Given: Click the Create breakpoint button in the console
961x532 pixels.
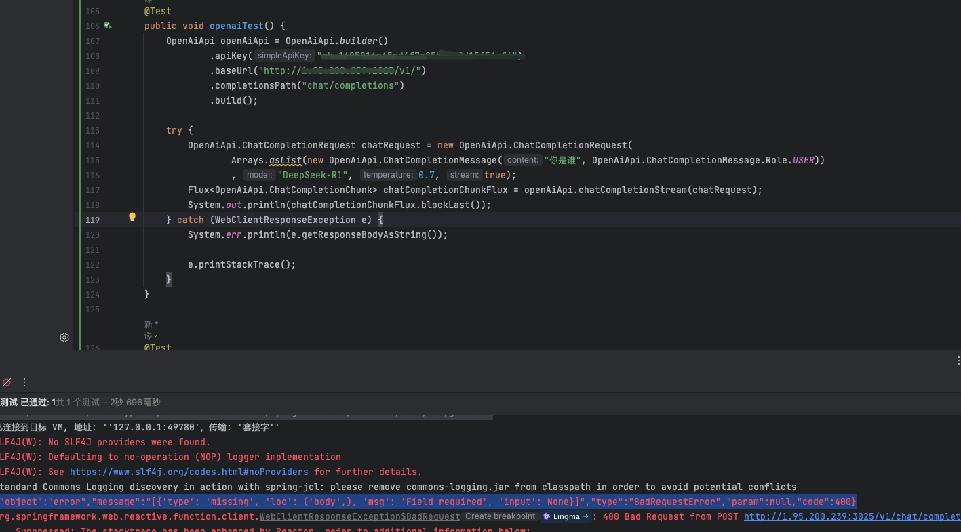Looking at the screenshot, I should click(500, 516).
